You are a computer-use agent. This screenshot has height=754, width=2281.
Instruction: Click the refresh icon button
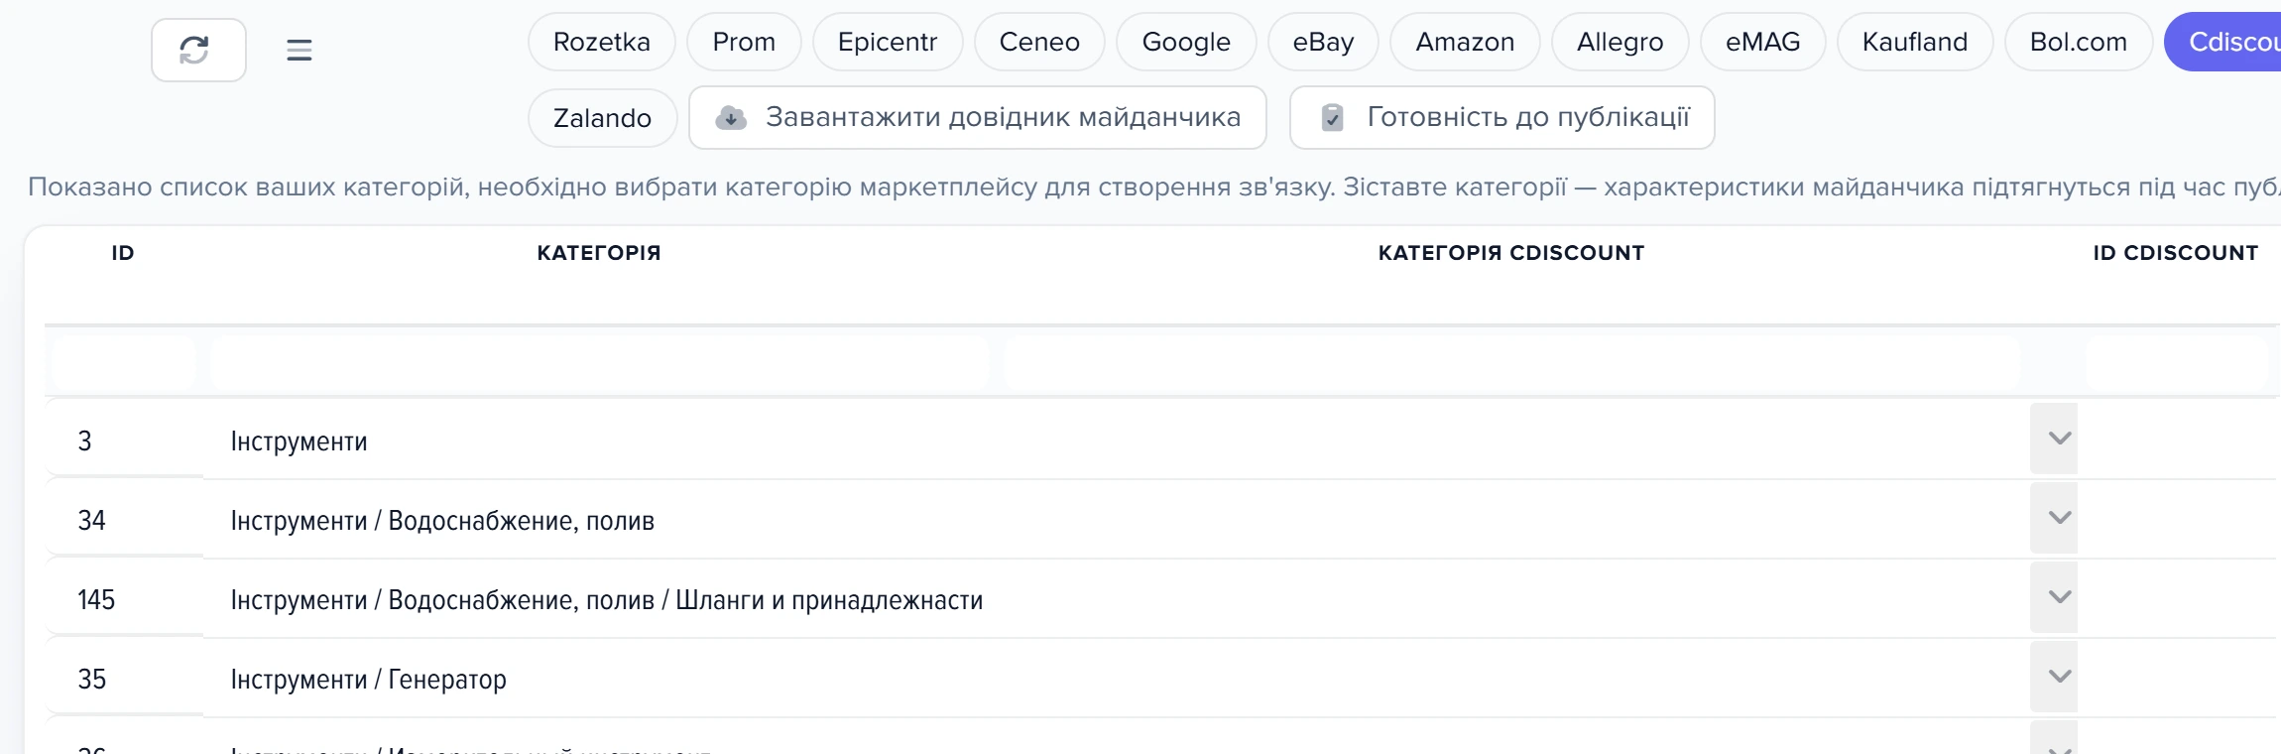pos(198,50)
